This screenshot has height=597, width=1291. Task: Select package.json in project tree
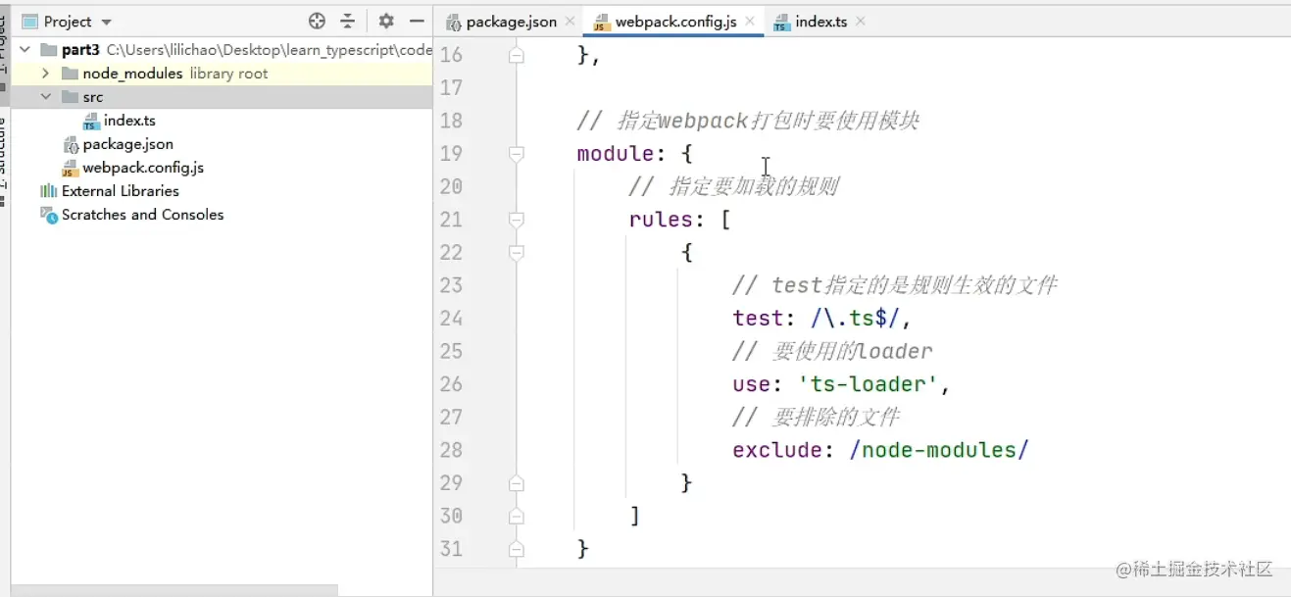pos(127,144)
